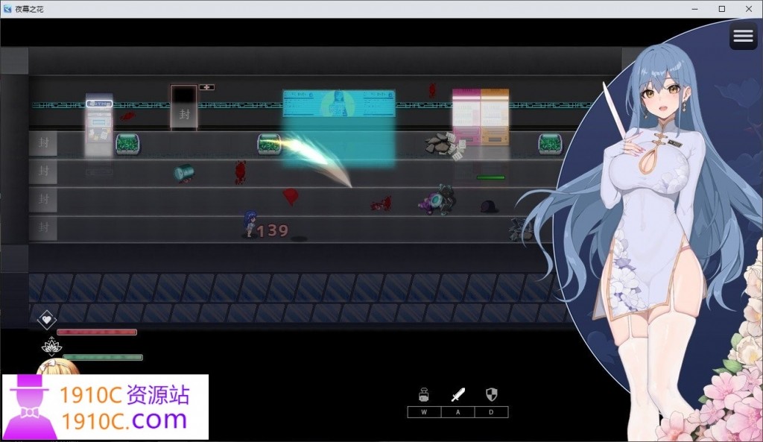Viewport: 763px width, 442px height.
Task: Select the shield guard icon above the D key
Action: [x=491, y=394]
